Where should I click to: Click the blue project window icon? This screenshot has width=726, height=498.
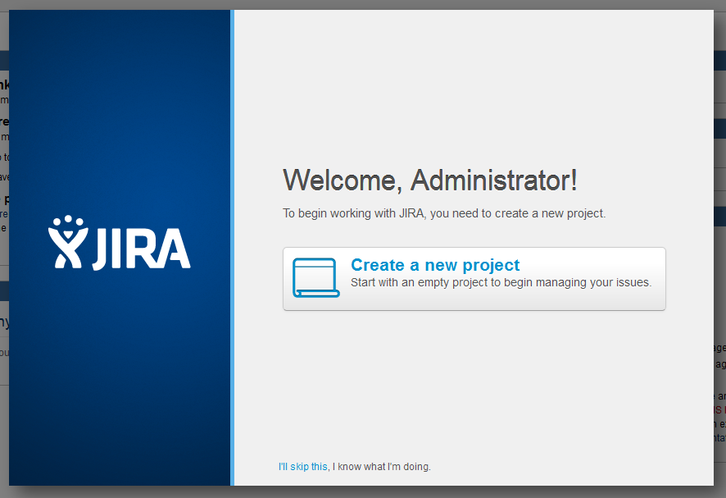[316, 278]
